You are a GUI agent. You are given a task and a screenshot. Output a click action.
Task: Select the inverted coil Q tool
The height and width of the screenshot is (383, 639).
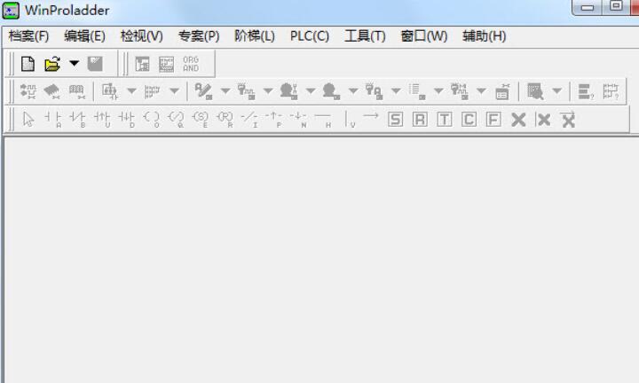176,120
